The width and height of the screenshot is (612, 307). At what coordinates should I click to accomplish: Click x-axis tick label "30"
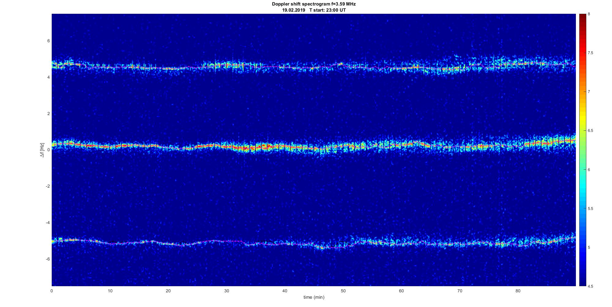point(226,291)
